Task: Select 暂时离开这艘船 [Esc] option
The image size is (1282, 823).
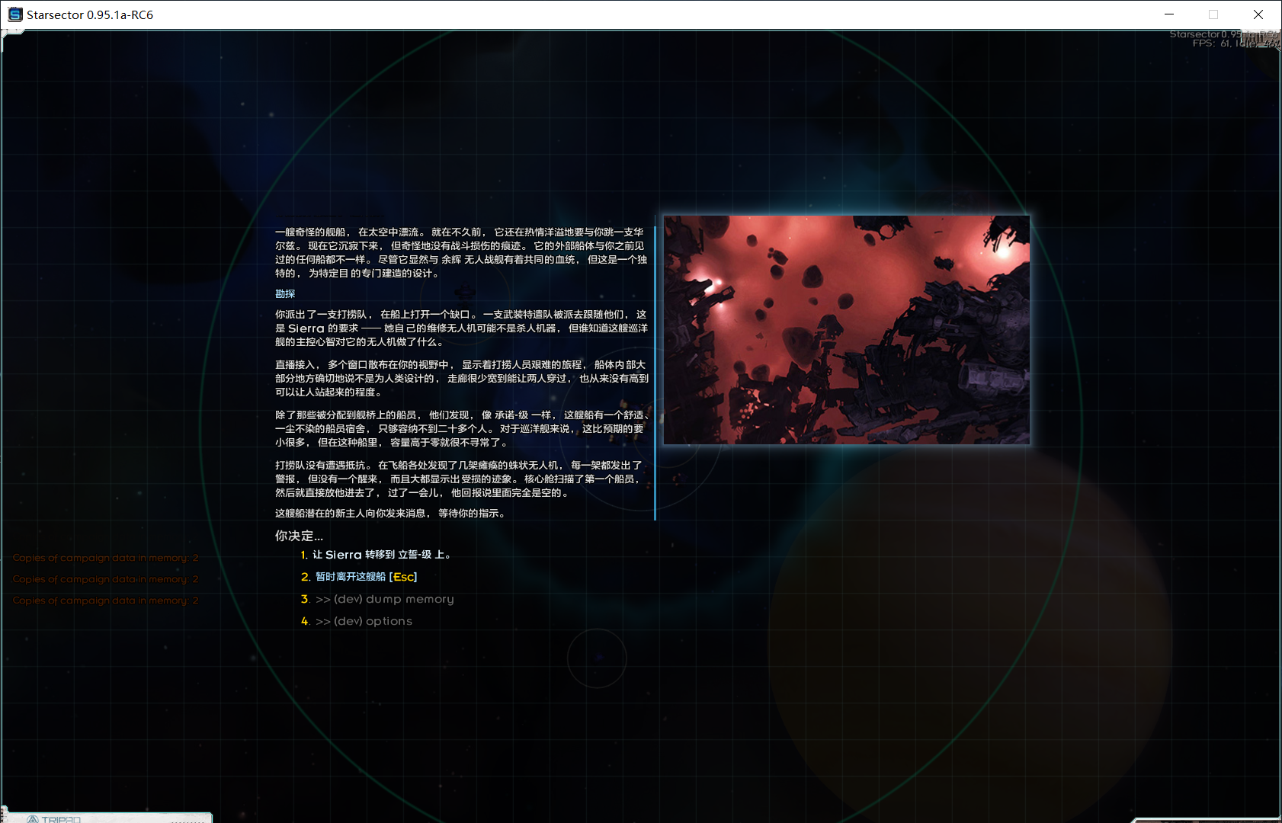Action: coord(366,577)
